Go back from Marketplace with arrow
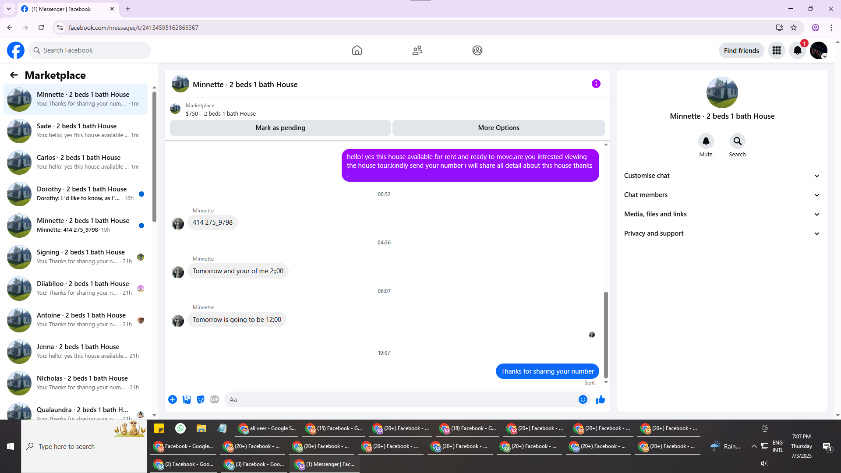 coord(14,75)
